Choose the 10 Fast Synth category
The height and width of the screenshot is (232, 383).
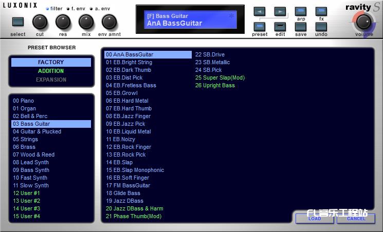tap(51, 178)
